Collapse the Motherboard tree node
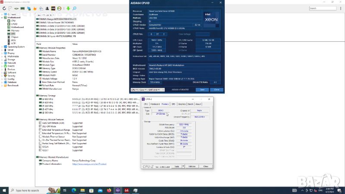Image resolution: width=345 pixels, height=194 pixels. [x=2, y=17]
